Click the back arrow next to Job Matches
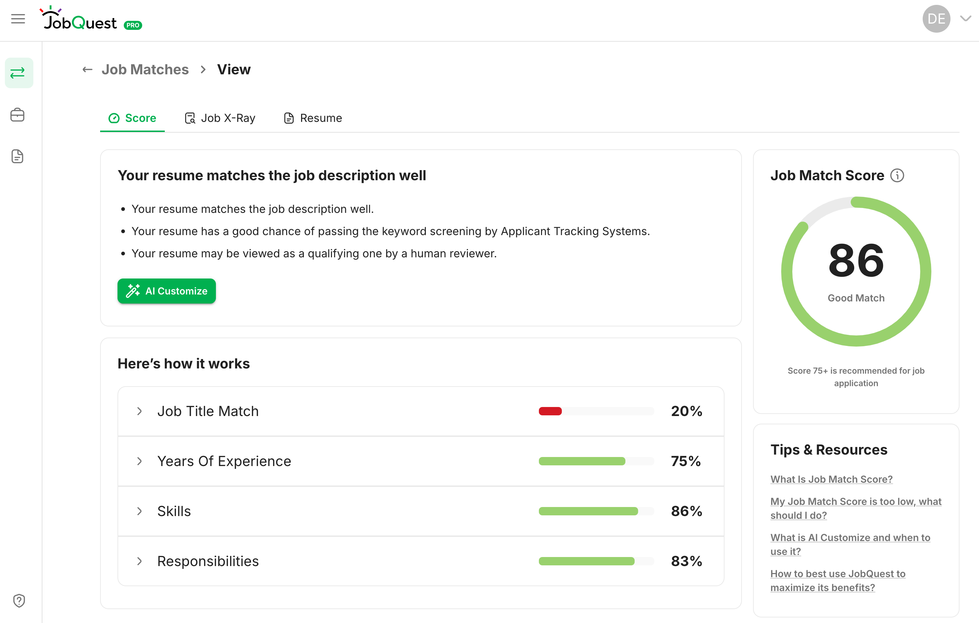This screenshot has height=623, width=979. click(x=87, y=69)
